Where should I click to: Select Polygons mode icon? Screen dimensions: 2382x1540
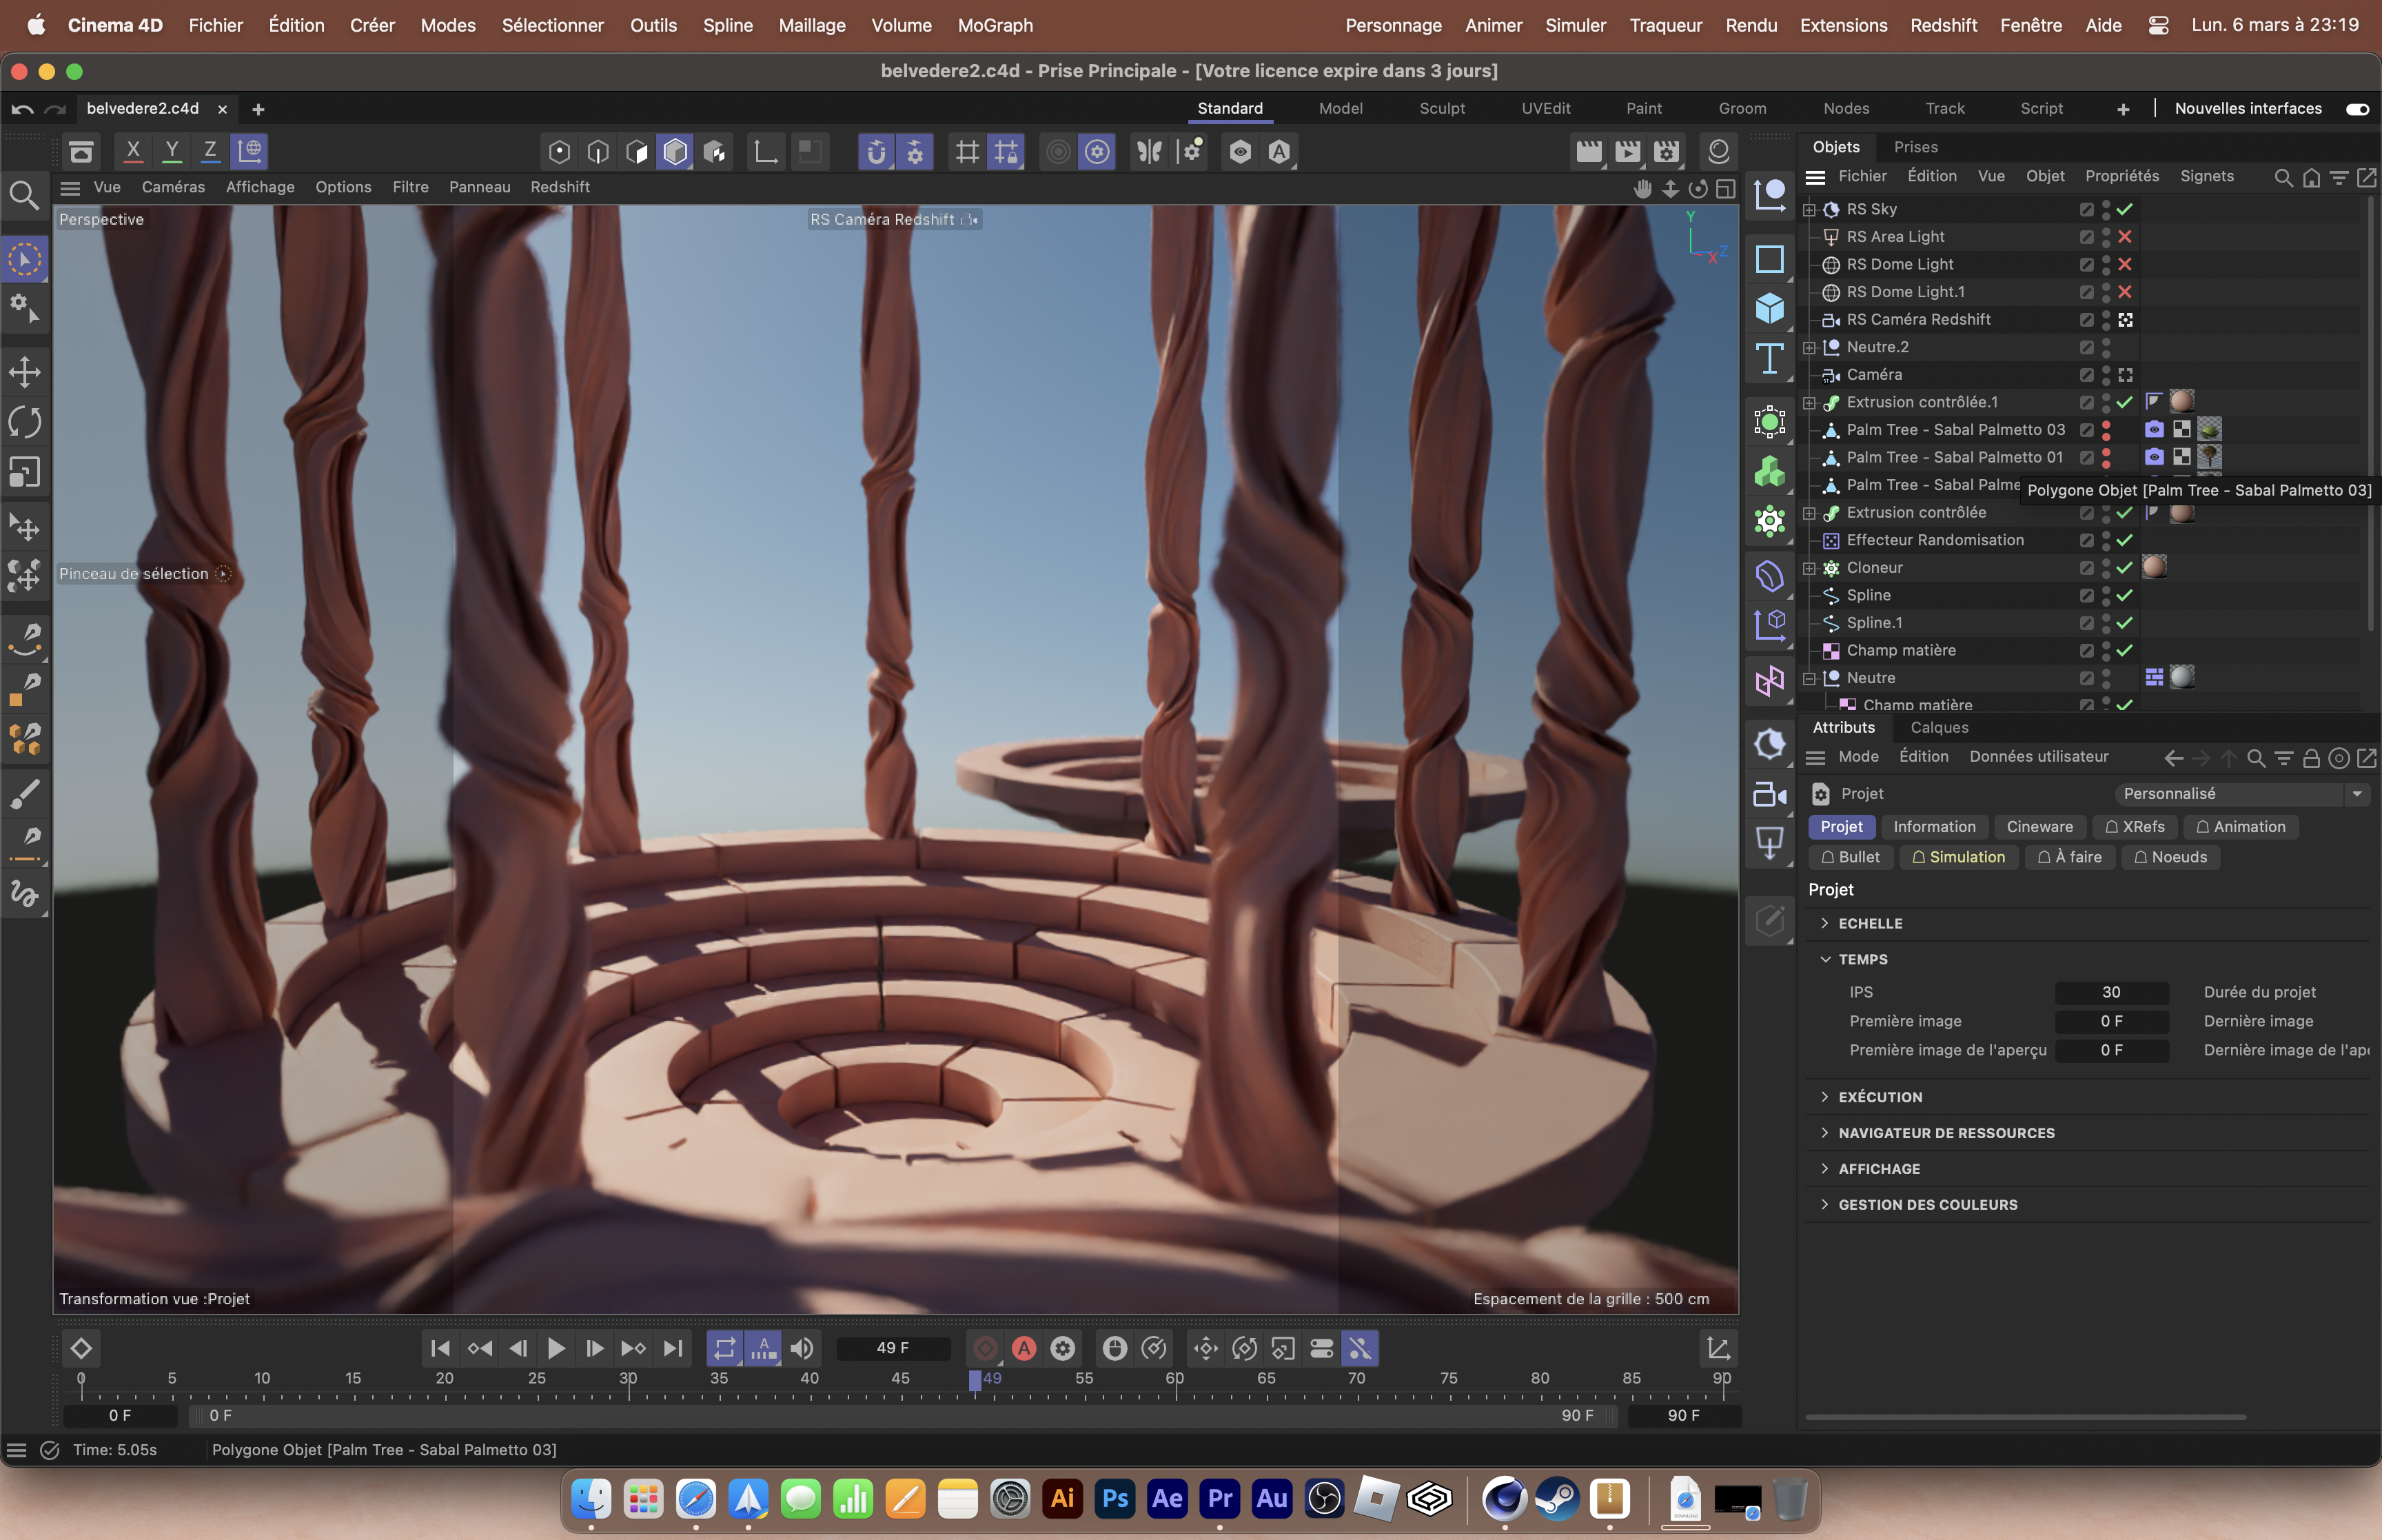(x=637, y=152)
